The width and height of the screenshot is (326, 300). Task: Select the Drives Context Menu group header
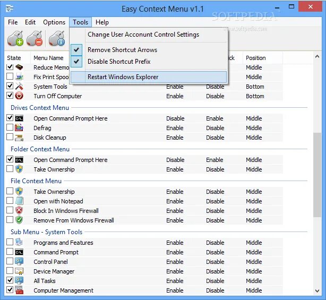tap(40, 108)
